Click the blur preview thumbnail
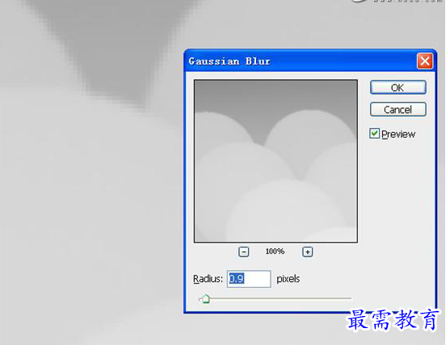The height and width of the screenshot is (345, 446). (x=276, y=161)
